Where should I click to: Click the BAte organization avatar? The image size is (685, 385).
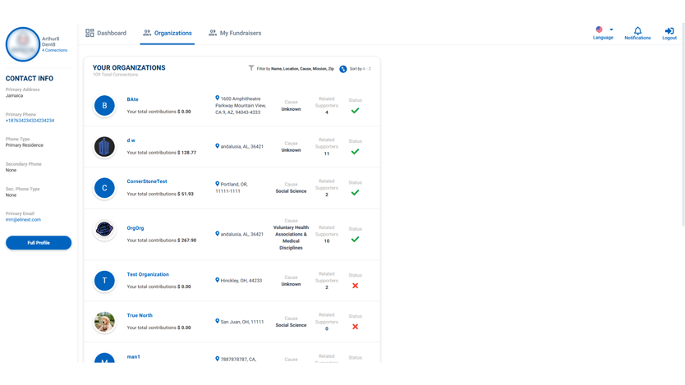(x=104, y=106)
